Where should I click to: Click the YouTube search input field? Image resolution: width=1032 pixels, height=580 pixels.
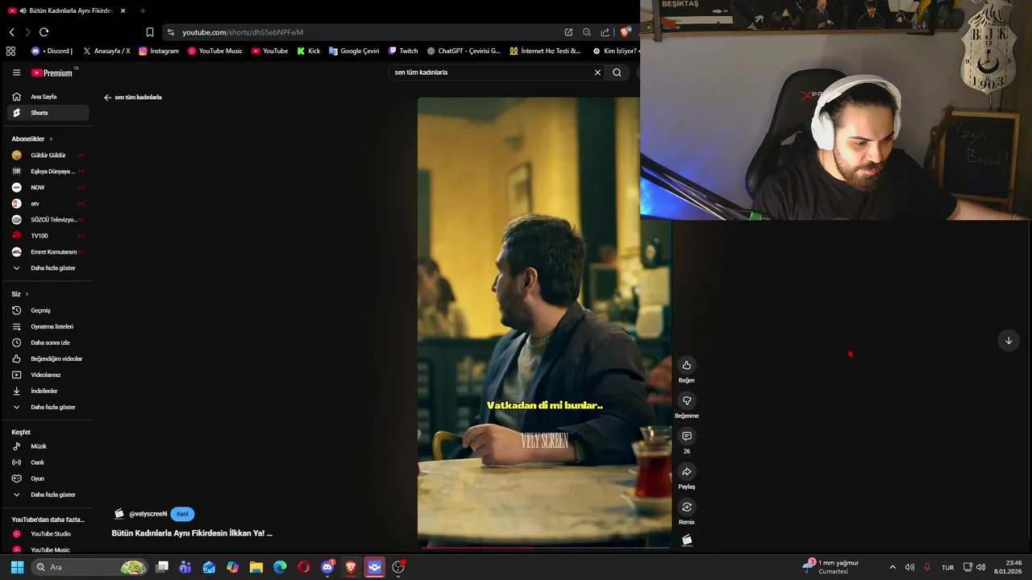tap(492, 72)
